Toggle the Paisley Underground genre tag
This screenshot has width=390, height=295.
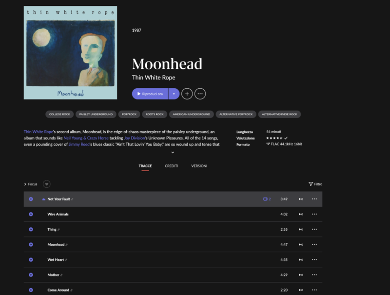coord(96,114)
